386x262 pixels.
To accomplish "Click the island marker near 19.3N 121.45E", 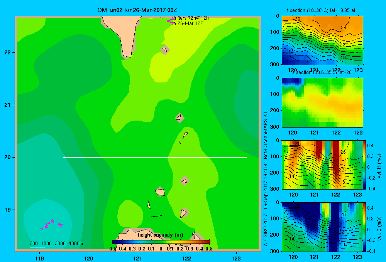I will pos(160,191).
